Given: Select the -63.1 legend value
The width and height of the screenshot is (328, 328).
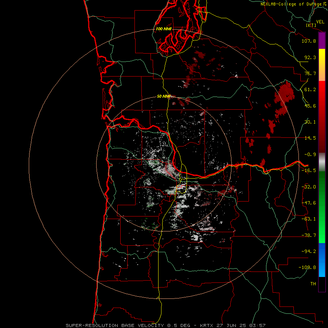Looking at the screenshot, I should tap(309, 219).
